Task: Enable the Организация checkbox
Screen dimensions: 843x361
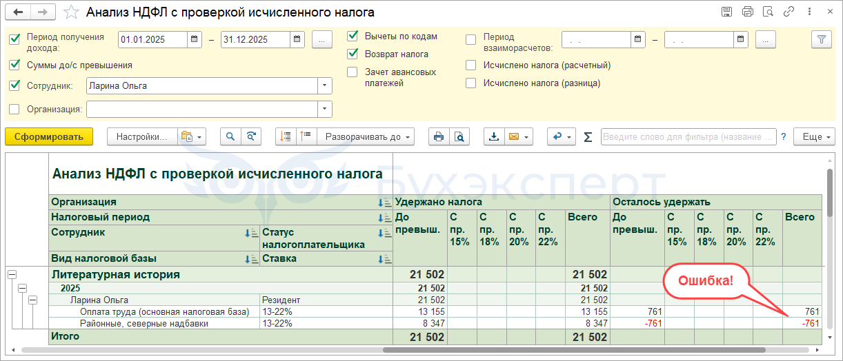Action: 14,109
